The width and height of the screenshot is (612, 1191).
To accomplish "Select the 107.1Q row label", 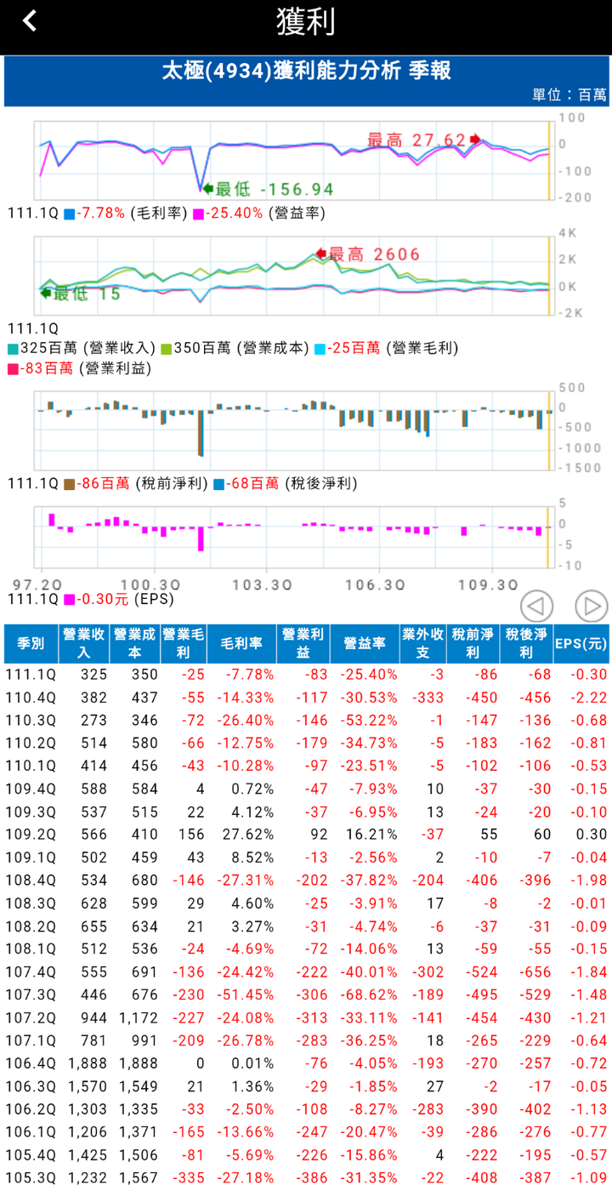I will pyautogui.click(x=31, y=1041).
